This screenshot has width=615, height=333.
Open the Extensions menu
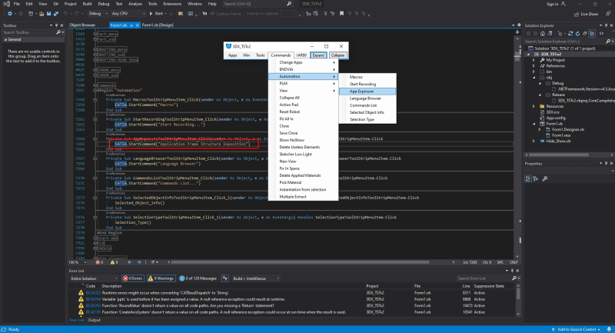pyautogui.click(x=172, y=4)
